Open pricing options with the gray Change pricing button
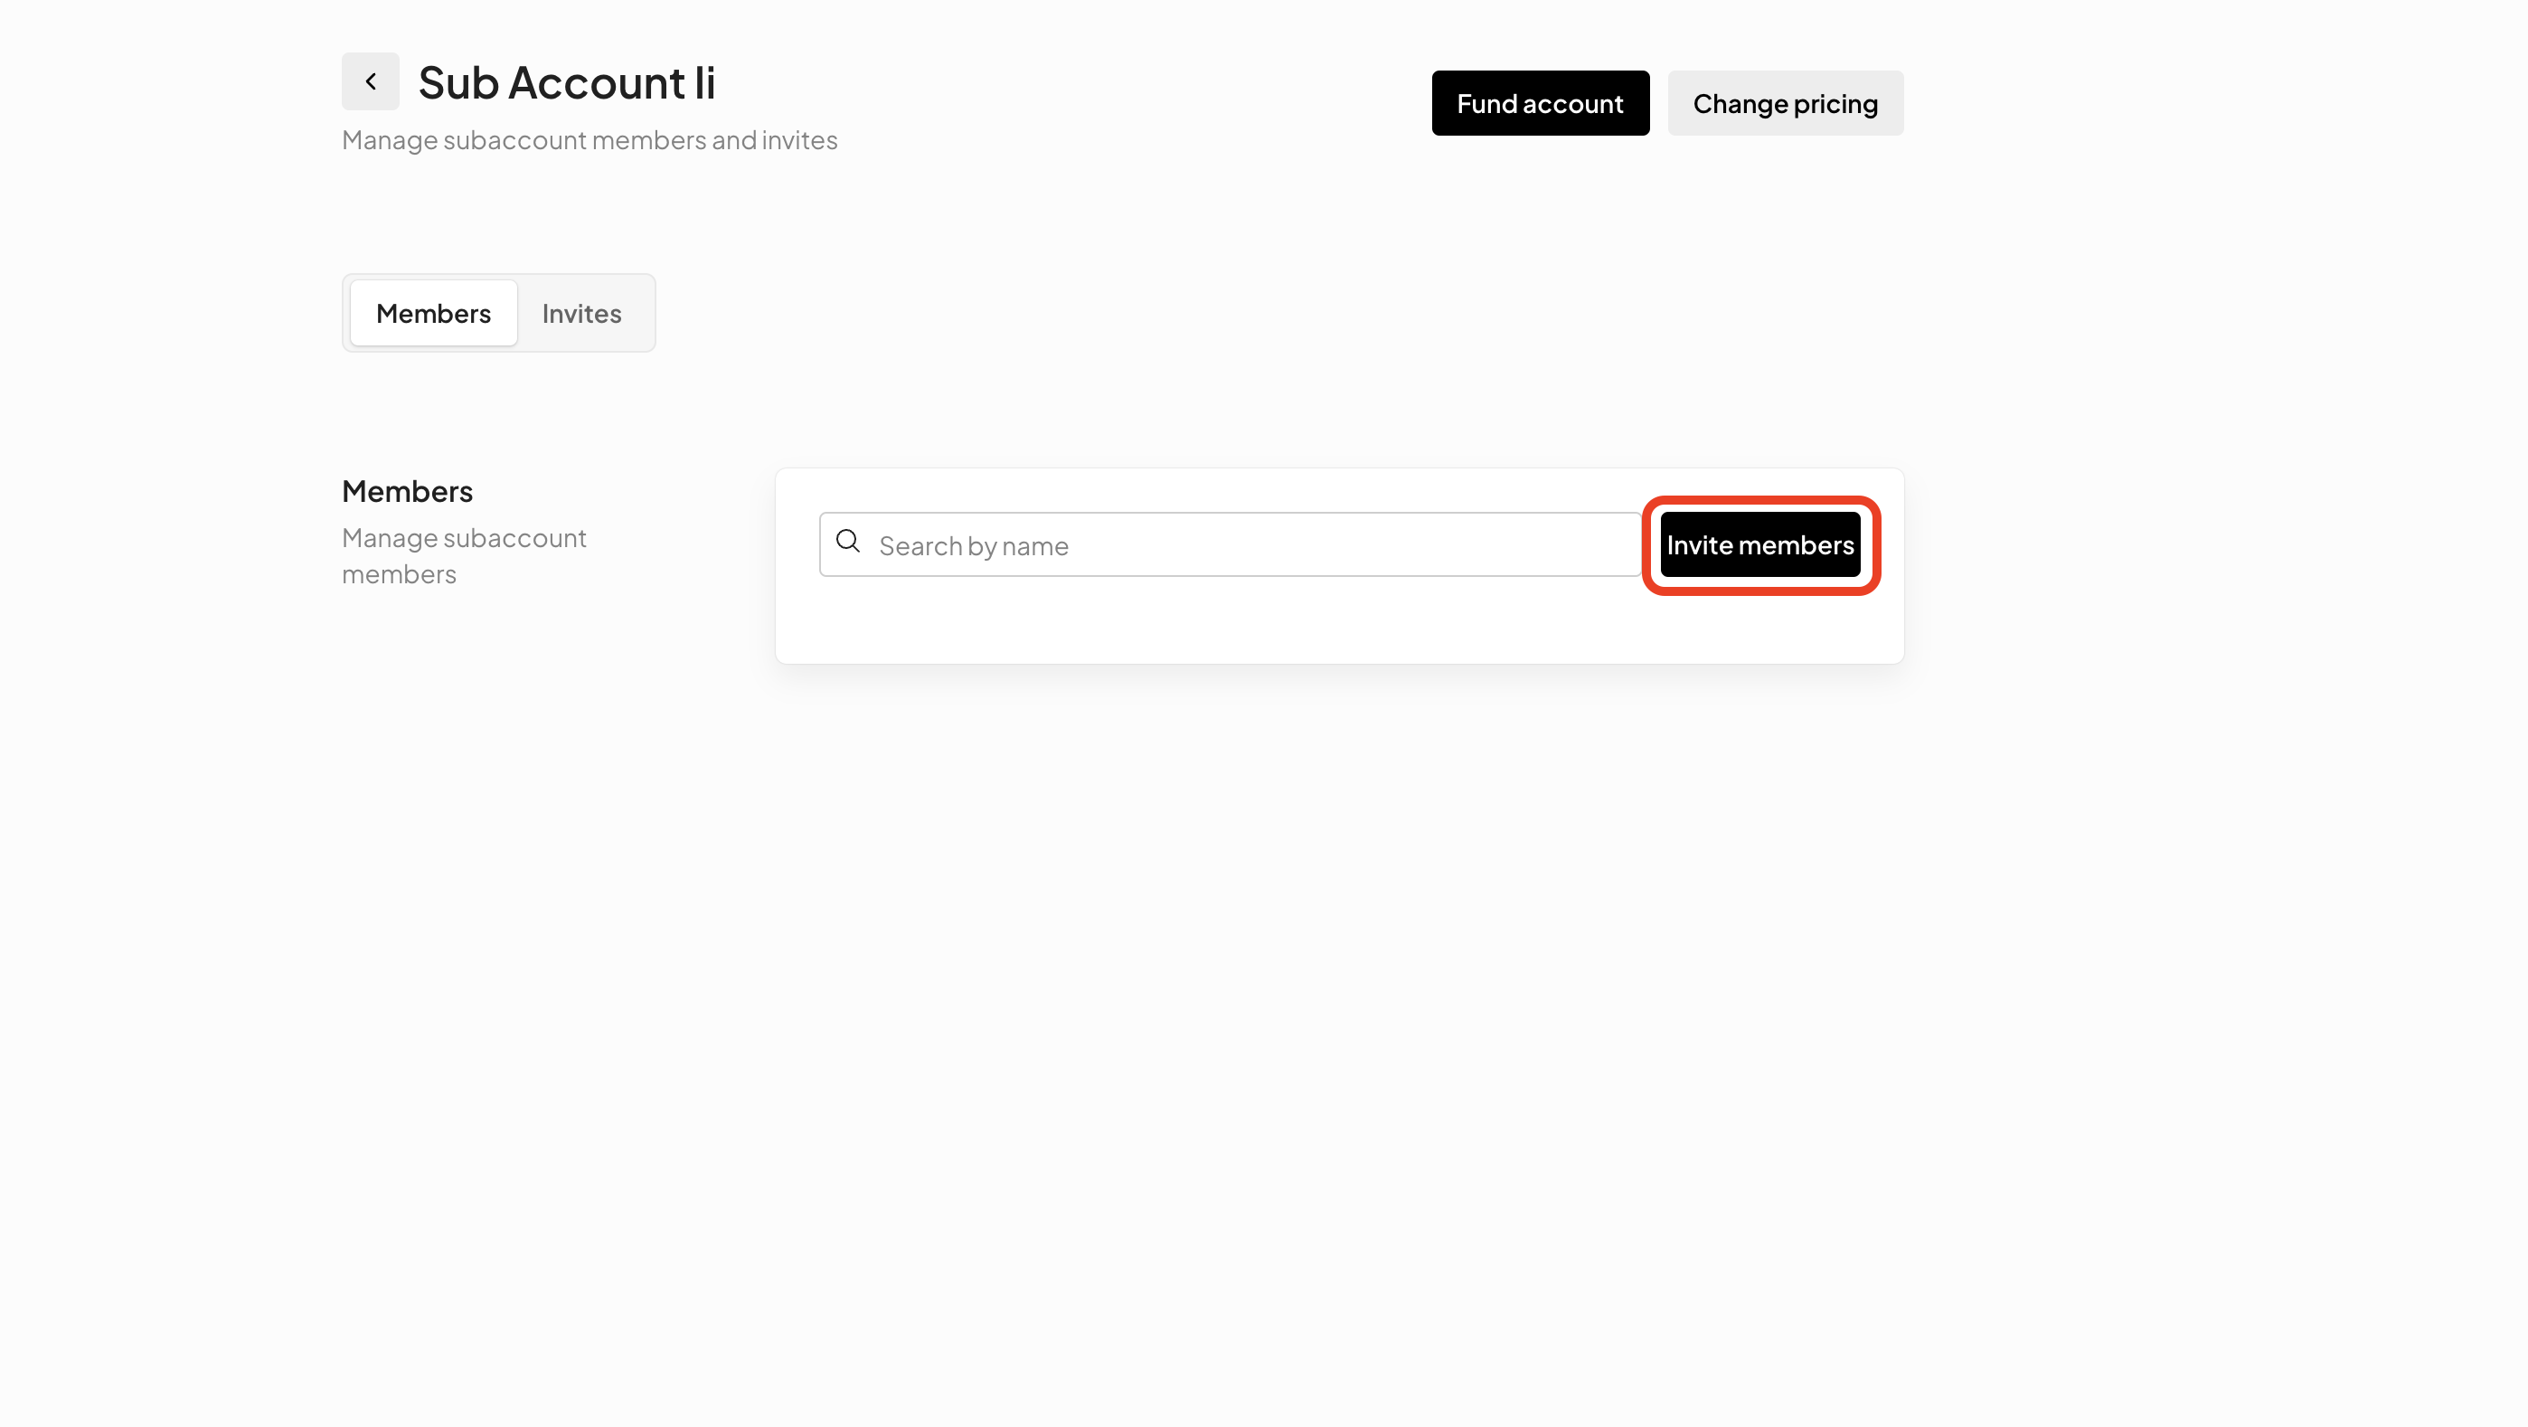The image size is (2528, 1427). coord(1785,103)
